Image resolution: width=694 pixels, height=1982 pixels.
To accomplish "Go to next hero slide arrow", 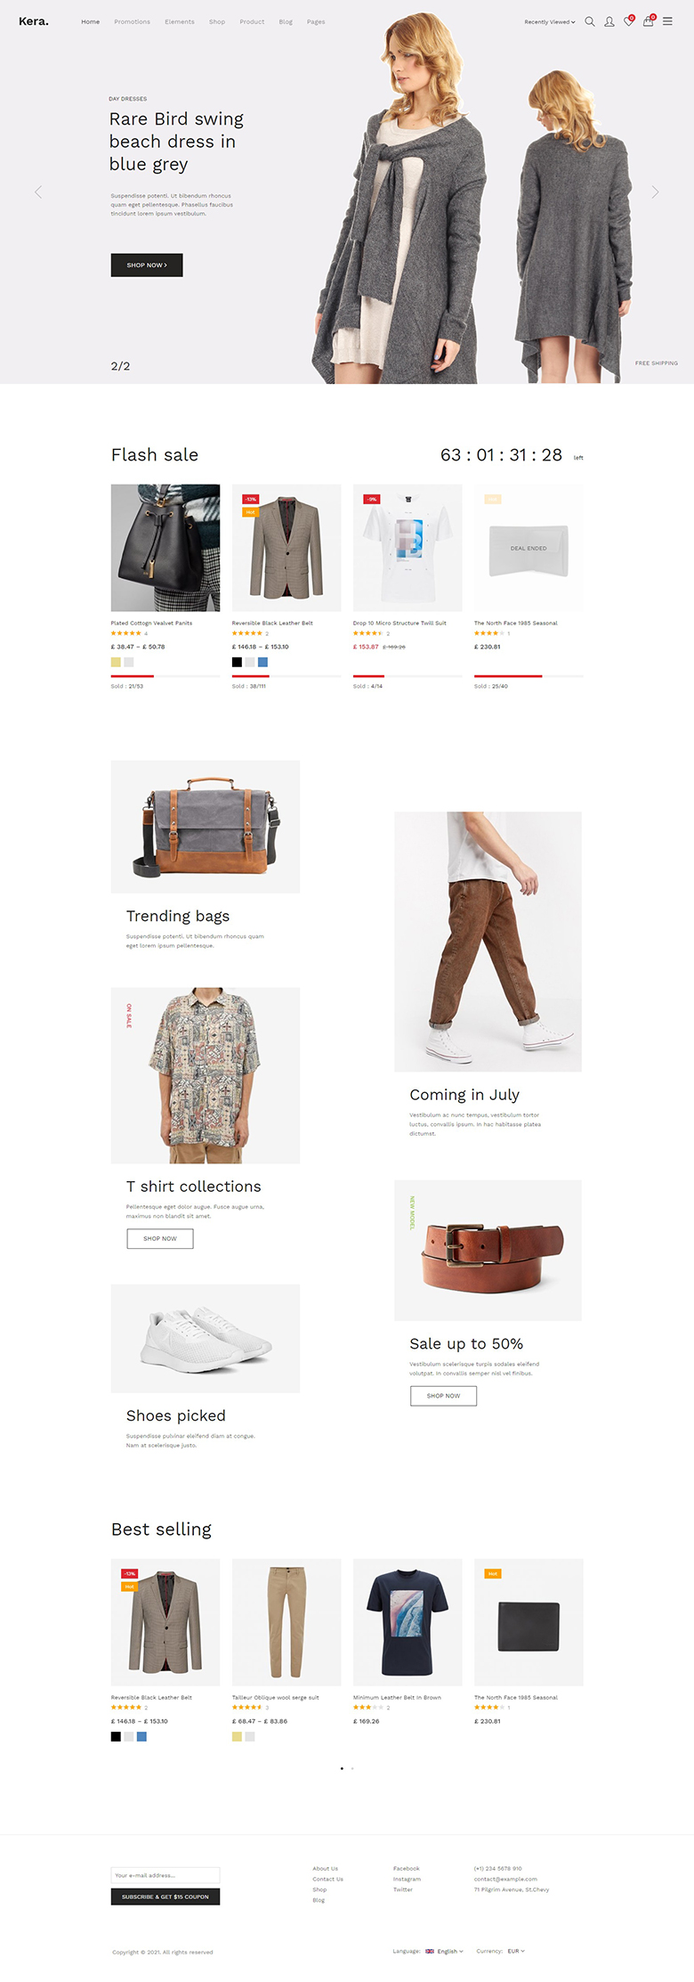I will pyautogui.click(x=656, y=192).
